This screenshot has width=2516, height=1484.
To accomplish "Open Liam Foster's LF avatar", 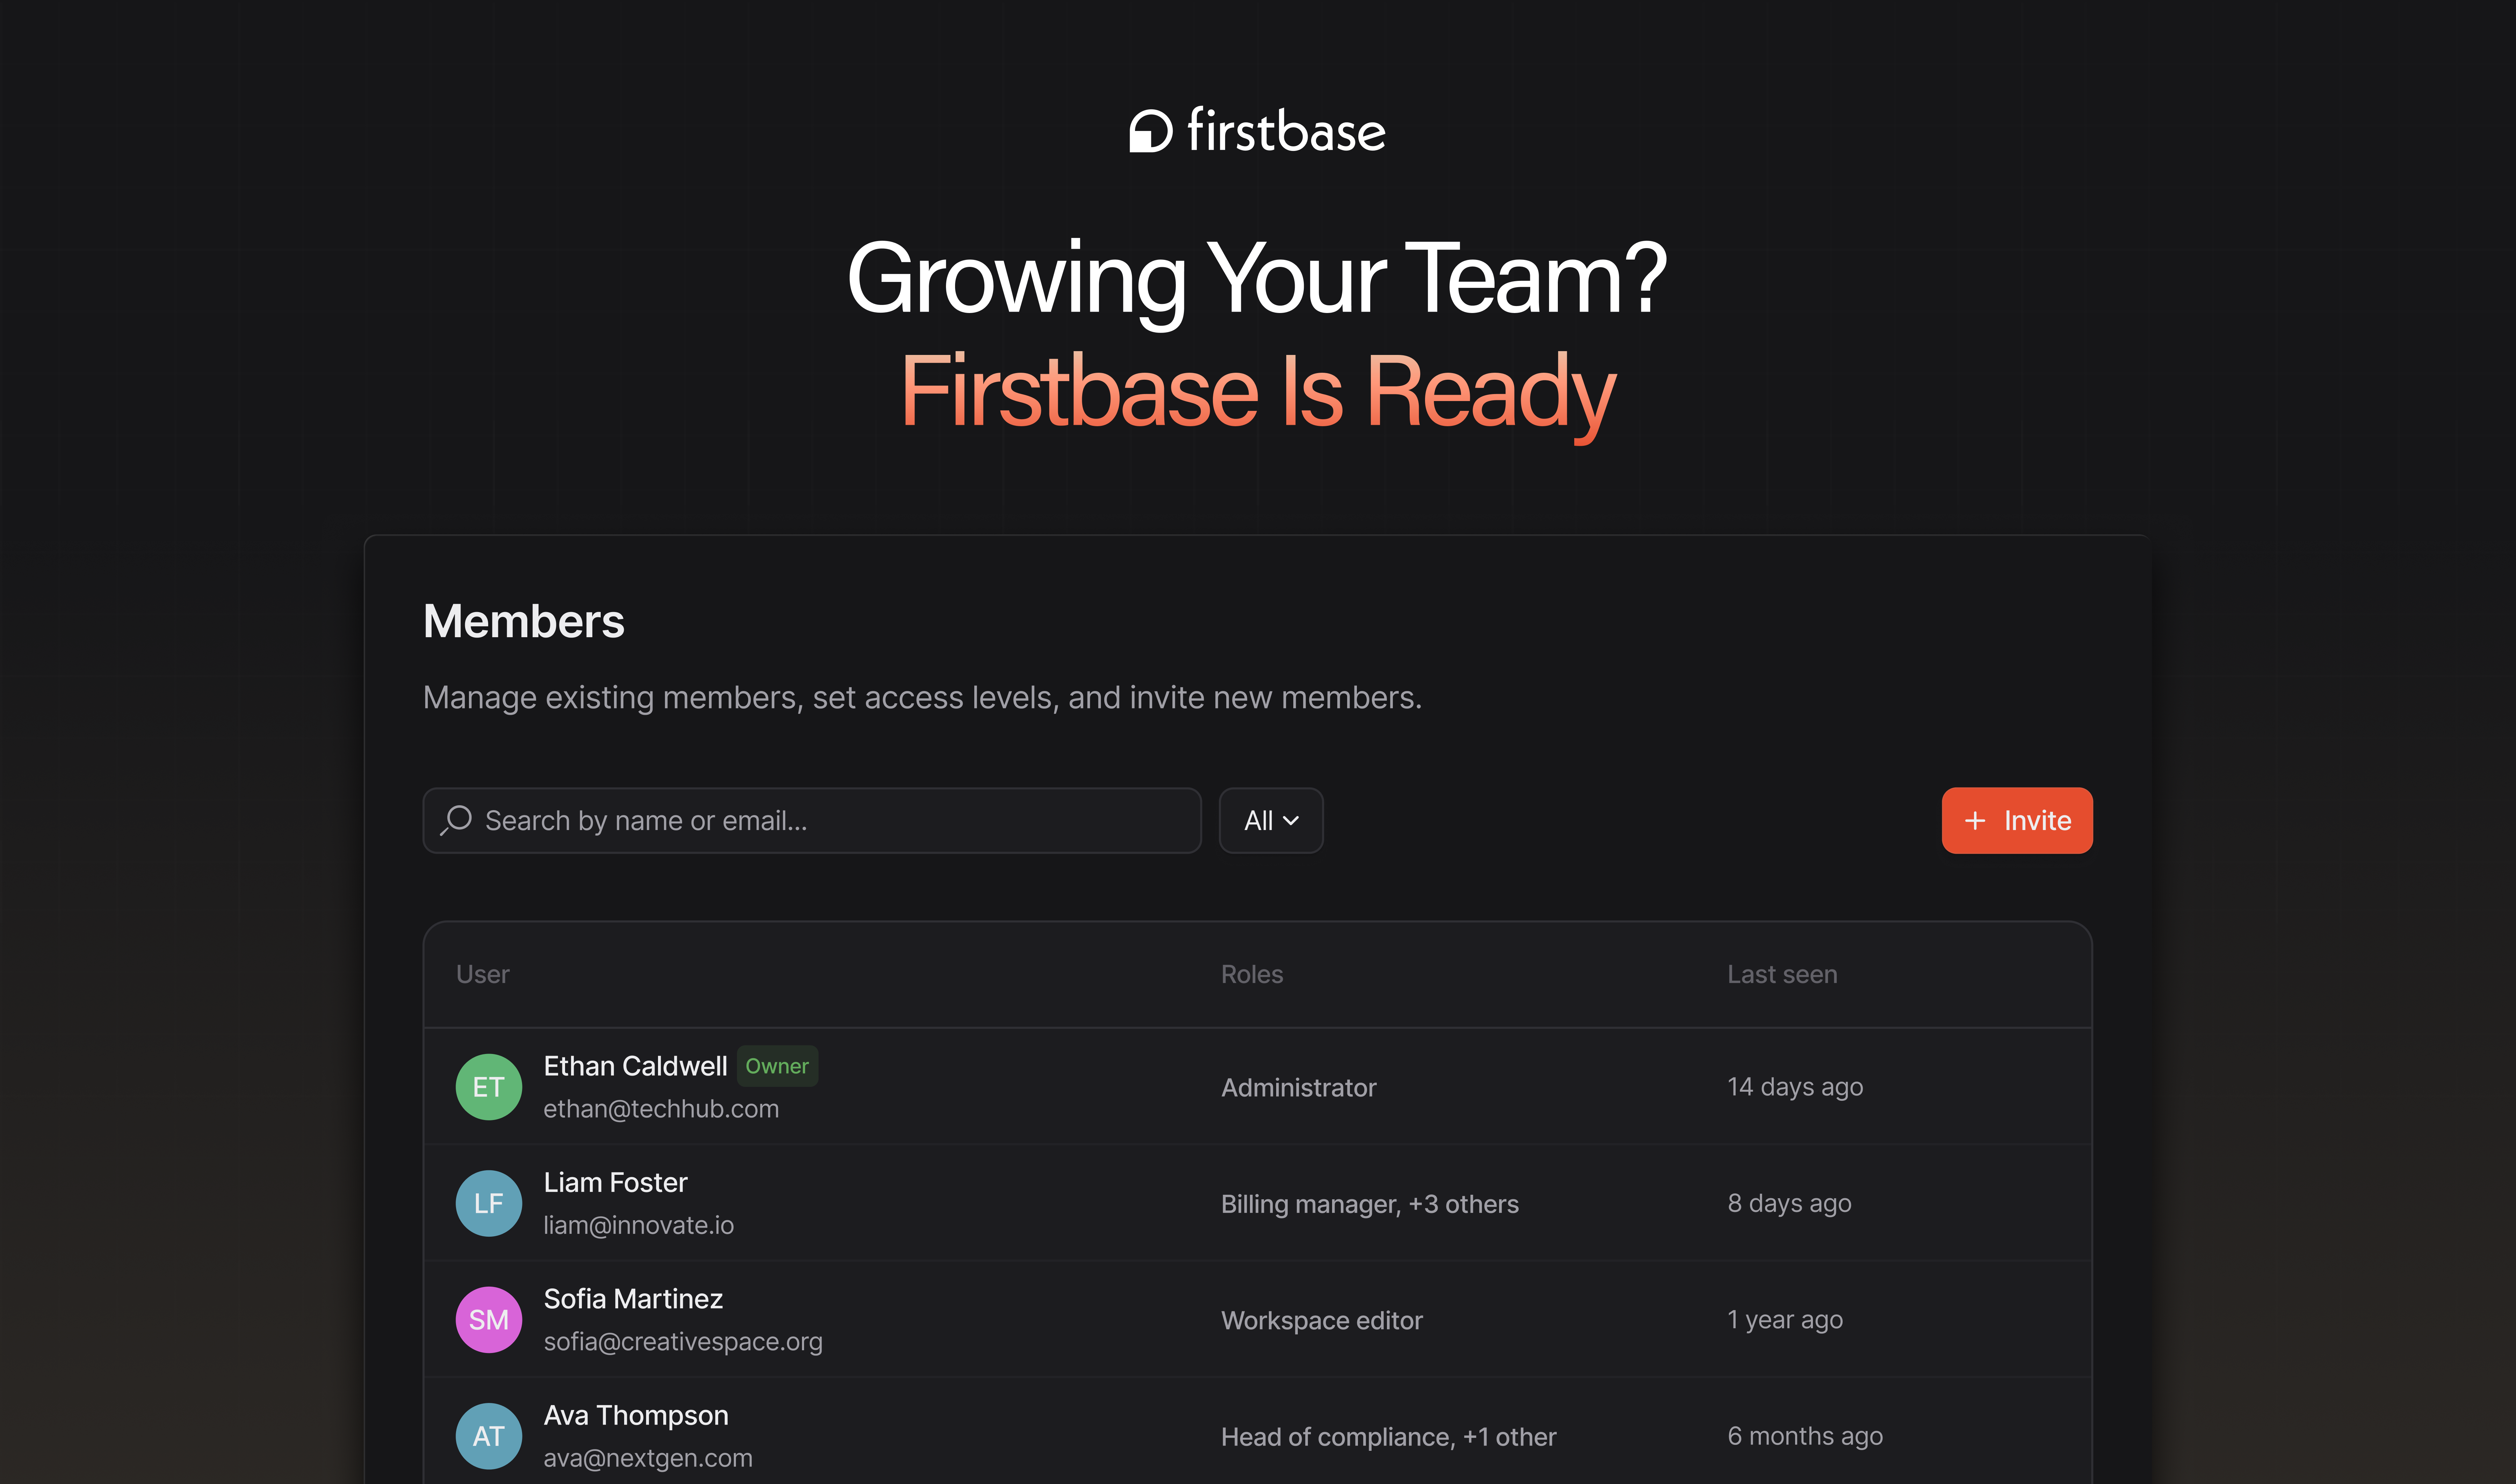I will click(488, 1203).
